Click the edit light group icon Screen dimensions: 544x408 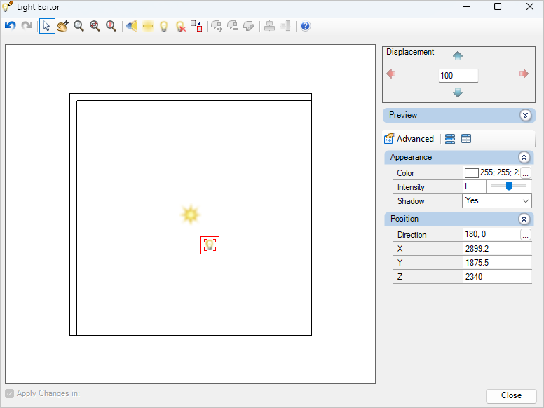click(x=249, y=26)
